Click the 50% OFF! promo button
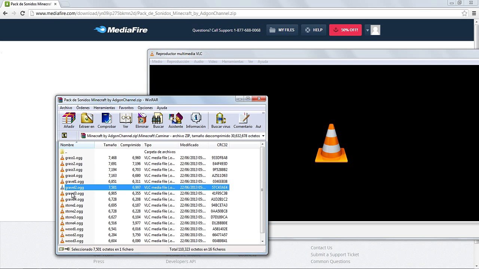 (345, 30)
